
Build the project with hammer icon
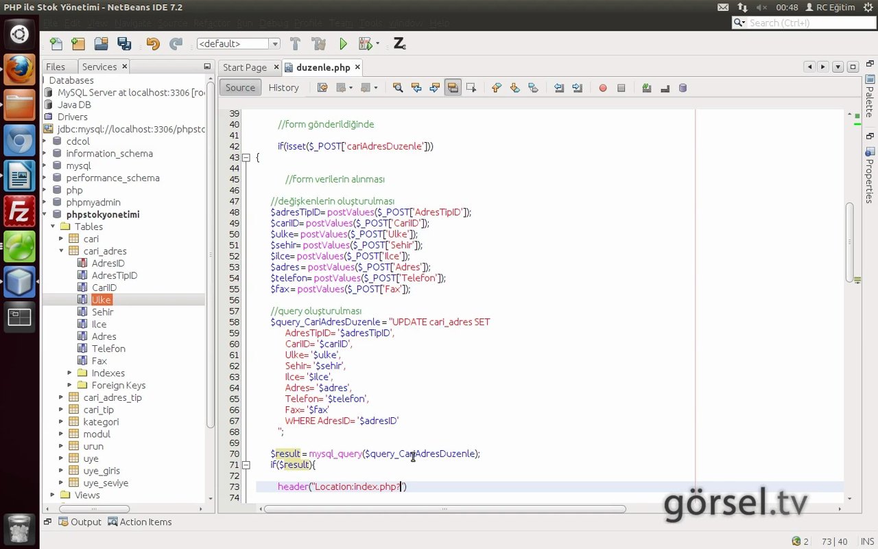pos(295,44)
